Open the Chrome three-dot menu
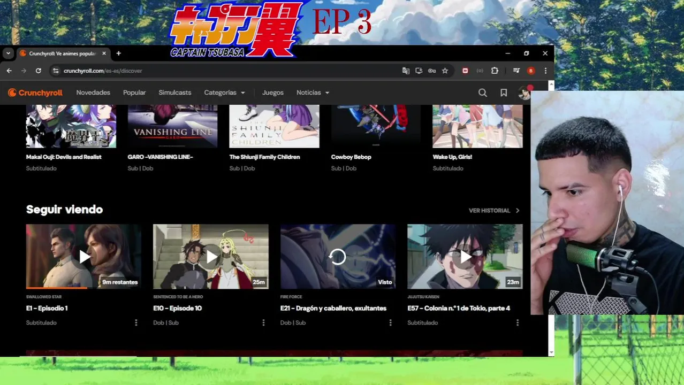Image resolution: width=684 pixels, height=385 pixels. tap(545, 71)
